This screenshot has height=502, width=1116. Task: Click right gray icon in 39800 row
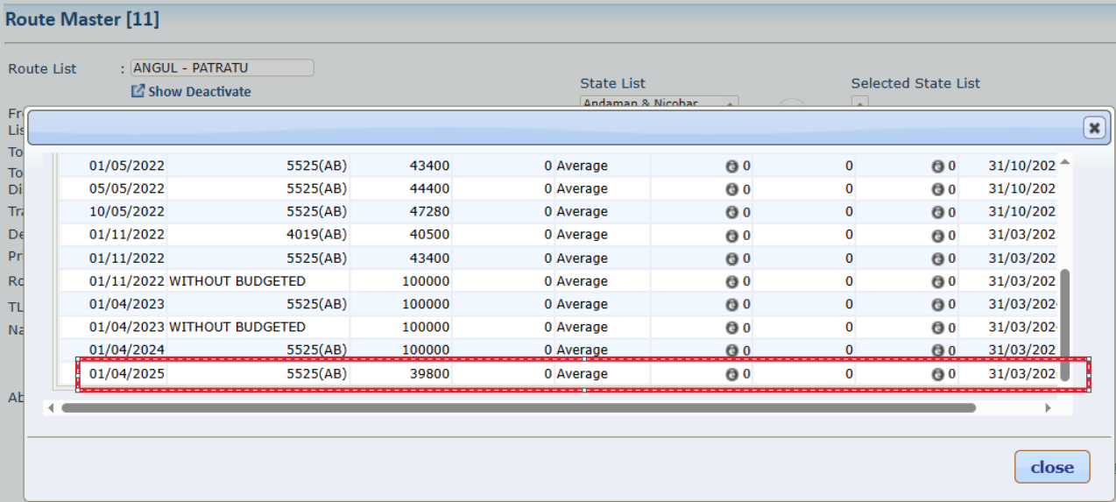(937, 374)
